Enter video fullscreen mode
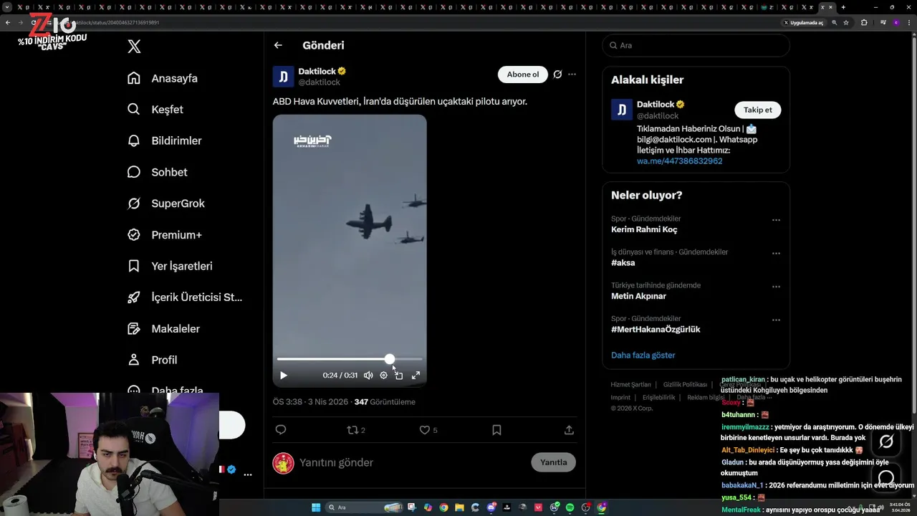The height and width of the screenshot is (516, 917). pyautogui.click(x=416, y=375)
